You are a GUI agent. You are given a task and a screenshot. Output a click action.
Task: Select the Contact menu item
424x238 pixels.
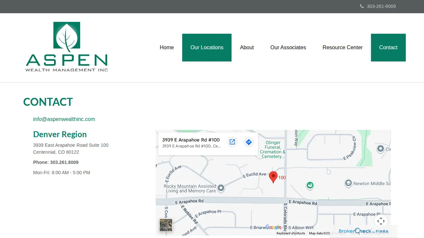(x=388, y=48)
